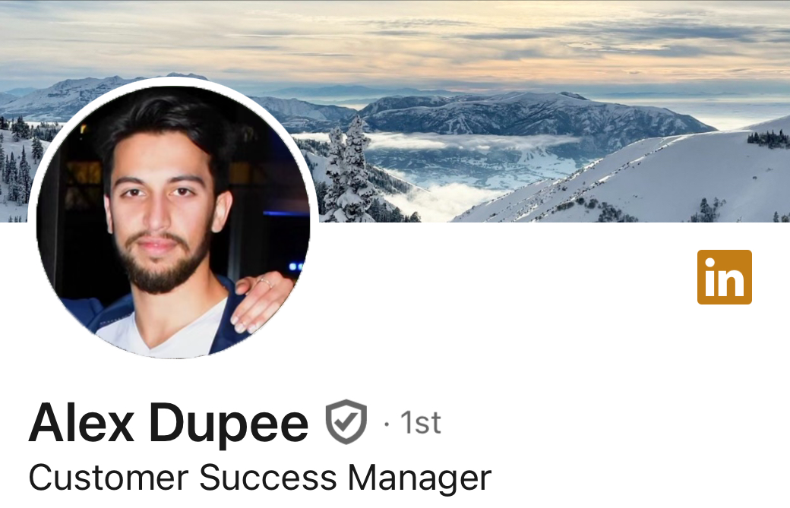Click the name Alex Dupee

pos(169,422)
